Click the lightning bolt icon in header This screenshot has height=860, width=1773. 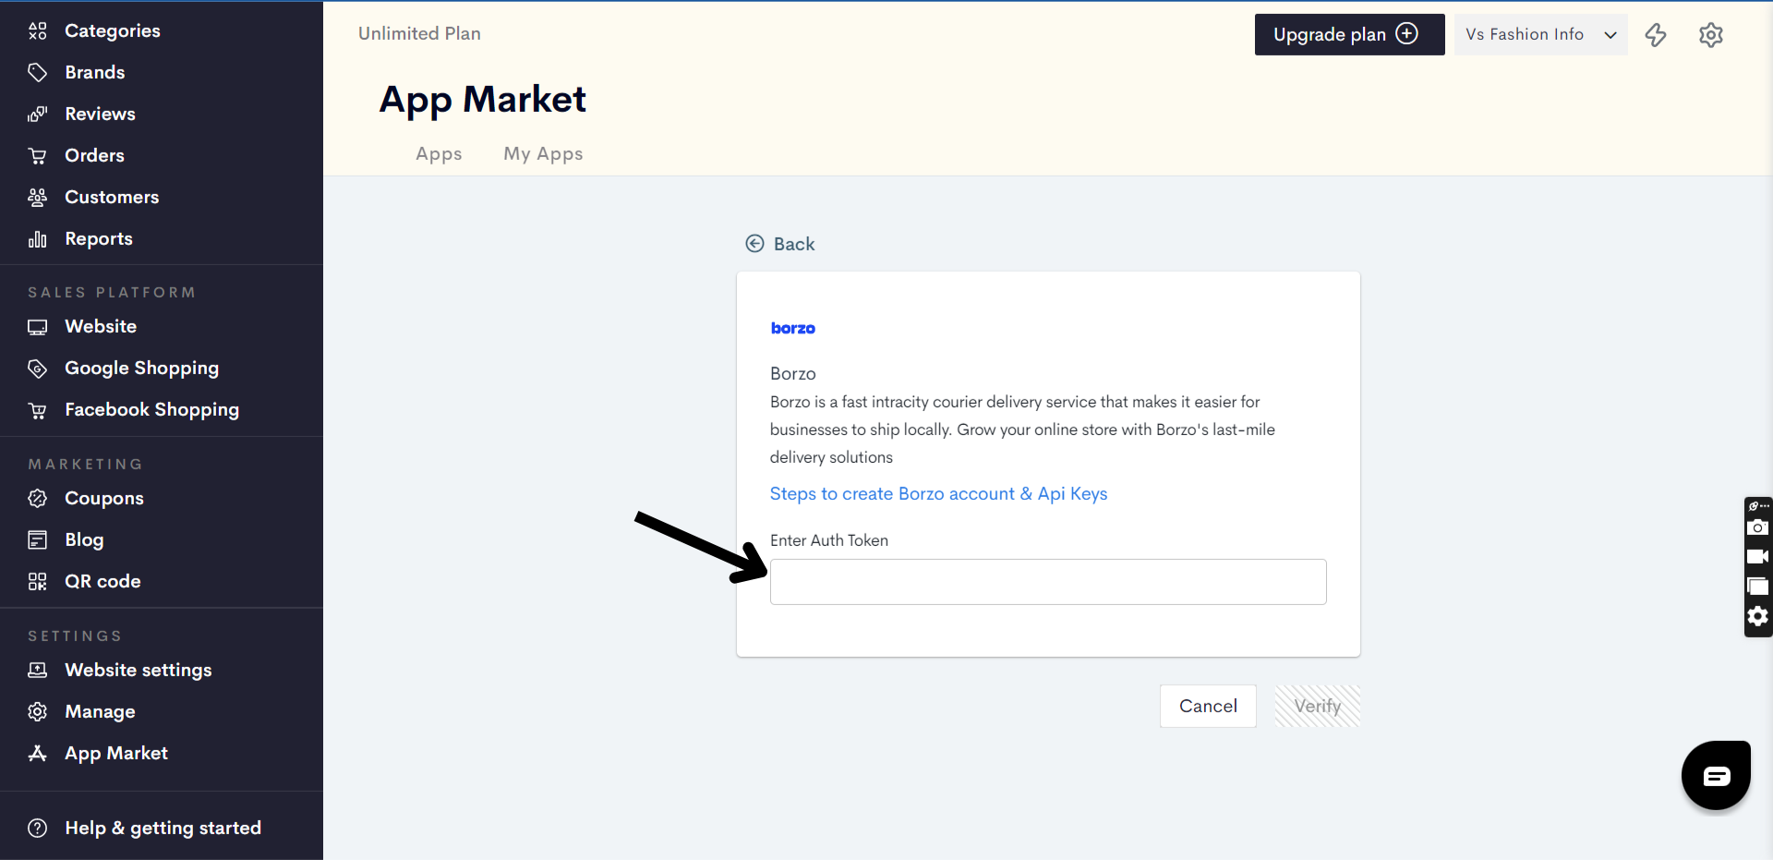click(1656, 35)
